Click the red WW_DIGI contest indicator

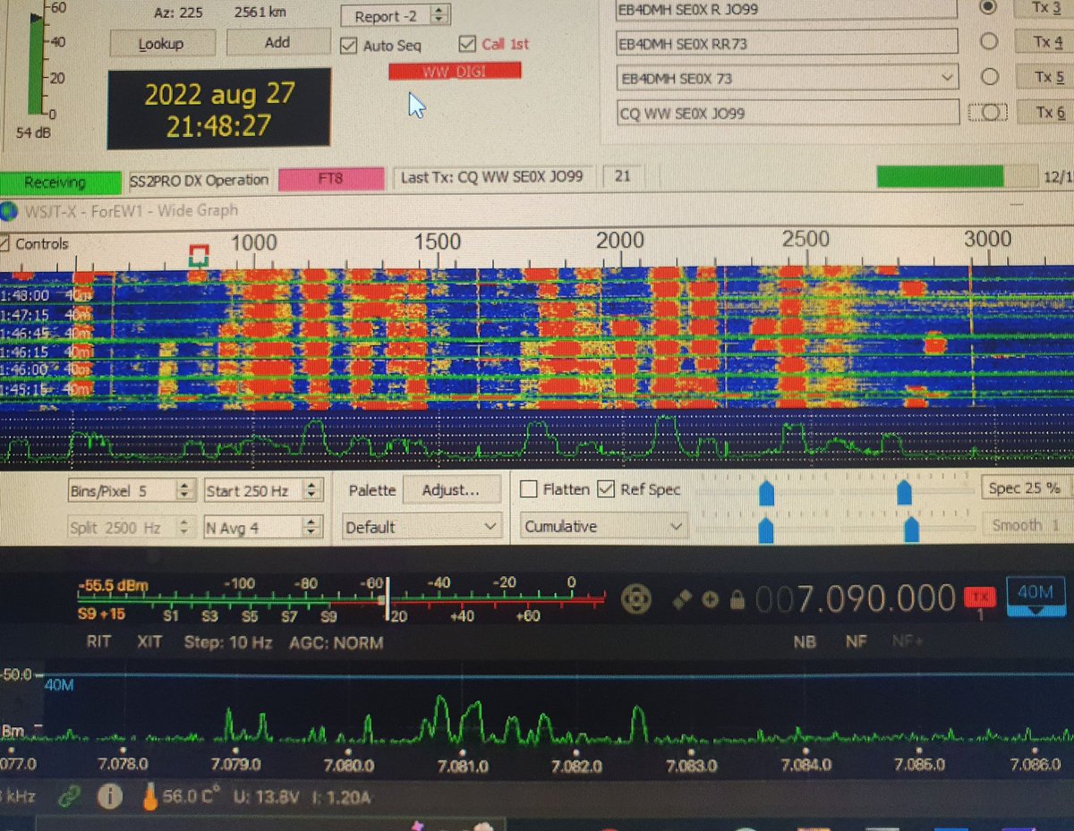coord(455,71)
